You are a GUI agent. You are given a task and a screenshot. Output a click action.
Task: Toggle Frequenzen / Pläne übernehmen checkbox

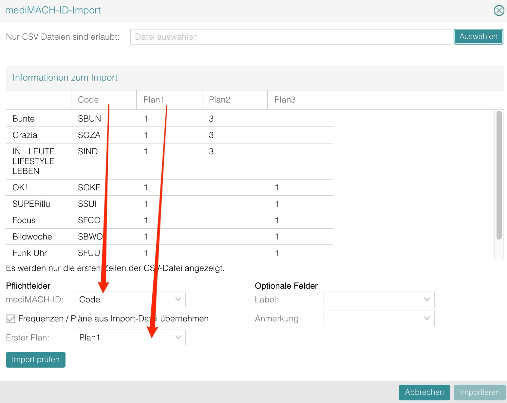[11, 319]
